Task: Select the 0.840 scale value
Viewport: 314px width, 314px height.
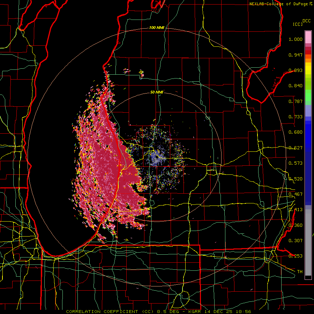Action: [x=296, y=86]
